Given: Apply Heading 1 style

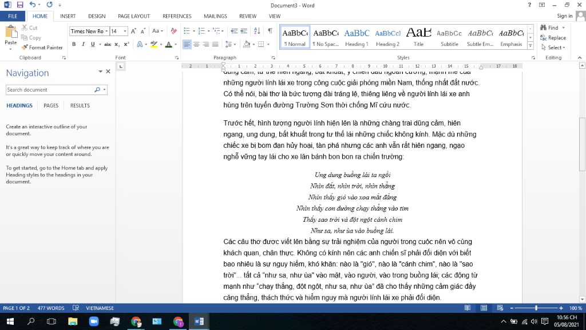Looking at the screenshot, I should [x=357, y=37].
